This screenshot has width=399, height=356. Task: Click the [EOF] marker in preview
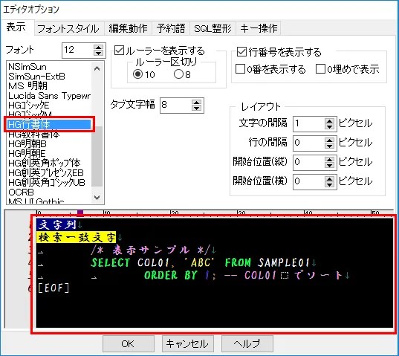(53, 288)
